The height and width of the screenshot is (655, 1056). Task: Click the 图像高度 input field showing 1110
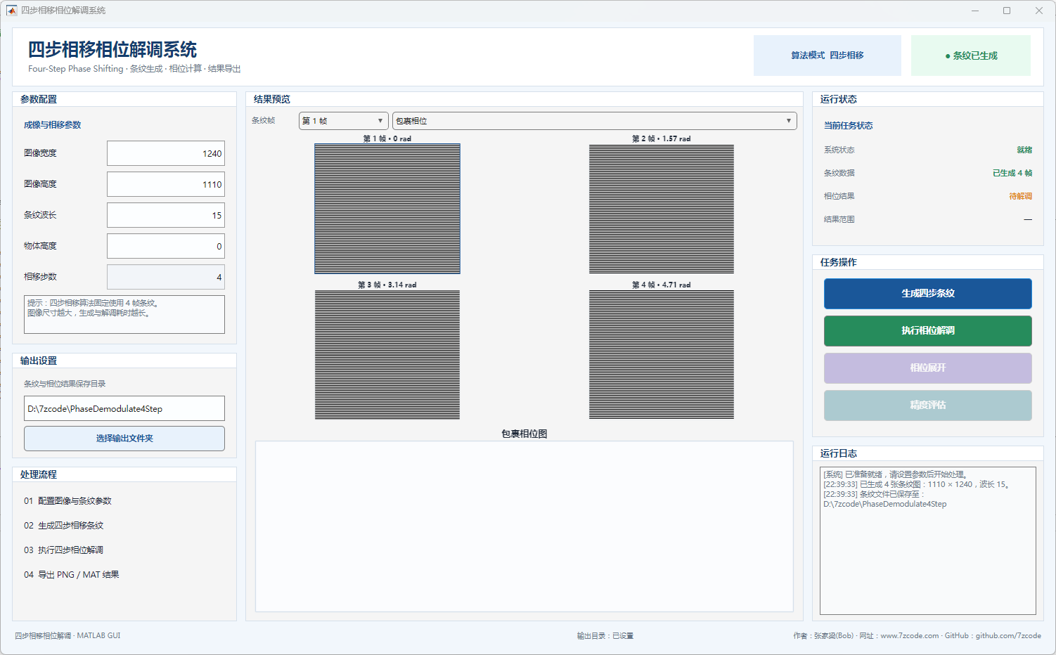tap(166, 184)
